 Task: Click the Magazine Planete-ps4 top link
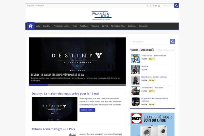pos(35,5)
